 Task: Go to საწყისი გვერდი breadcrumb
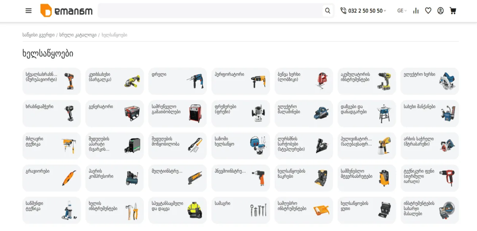click(38, 35)
